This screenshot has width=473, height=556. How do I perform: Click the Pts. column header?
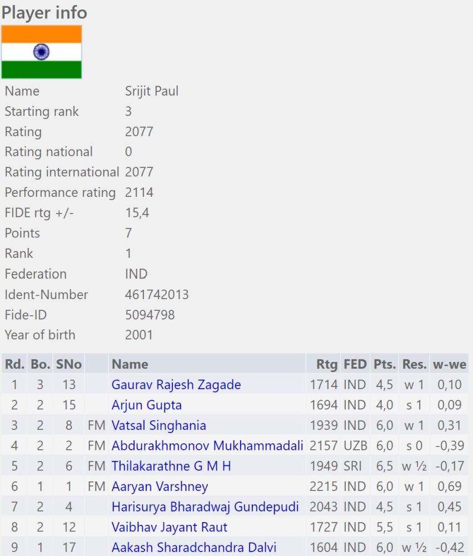[385, 364]
